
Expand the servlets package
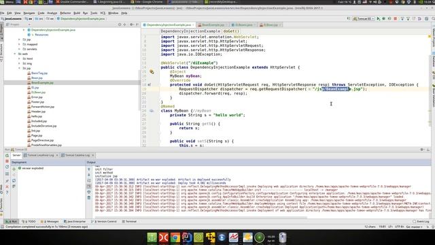(x=20, y=49)
